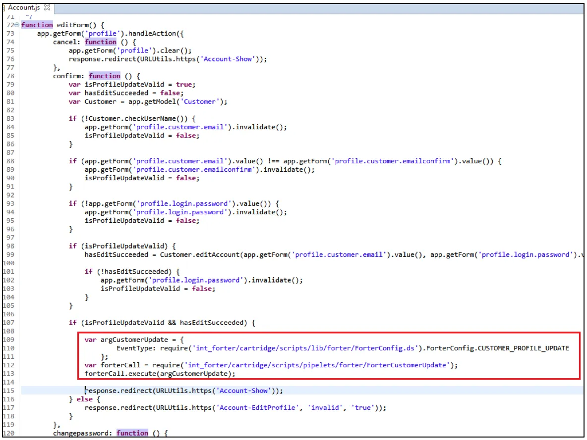The width and height of the screenshot is (587, 440).
Task: Click the 'var argCustomerUpdate' declaration
Action: click(126, 340)
